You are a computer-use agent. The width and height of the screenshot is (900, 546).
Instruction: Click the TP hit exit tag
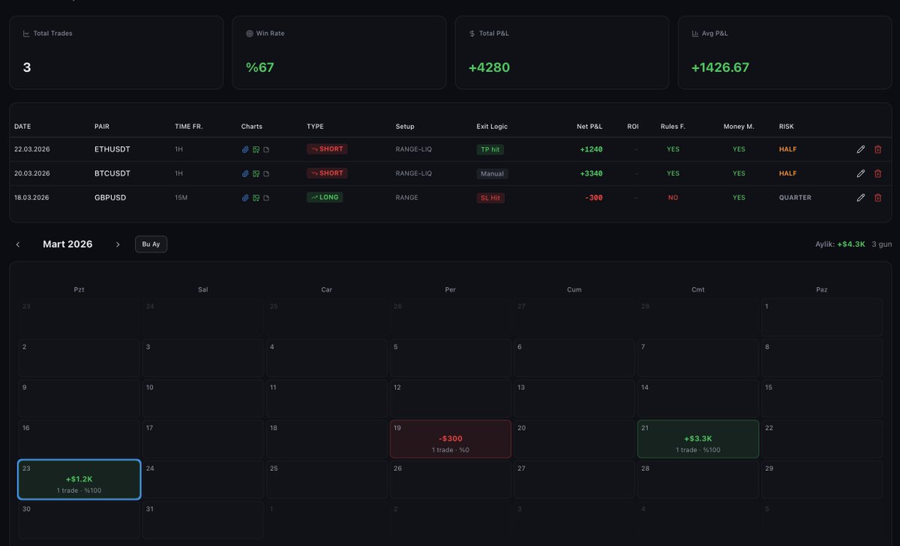490,149
